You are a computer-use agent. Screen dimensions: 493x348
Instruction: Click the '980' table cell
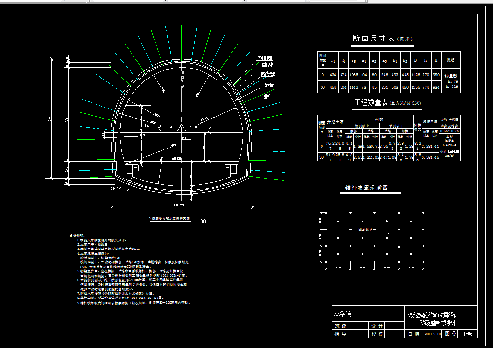pos(436,75)
